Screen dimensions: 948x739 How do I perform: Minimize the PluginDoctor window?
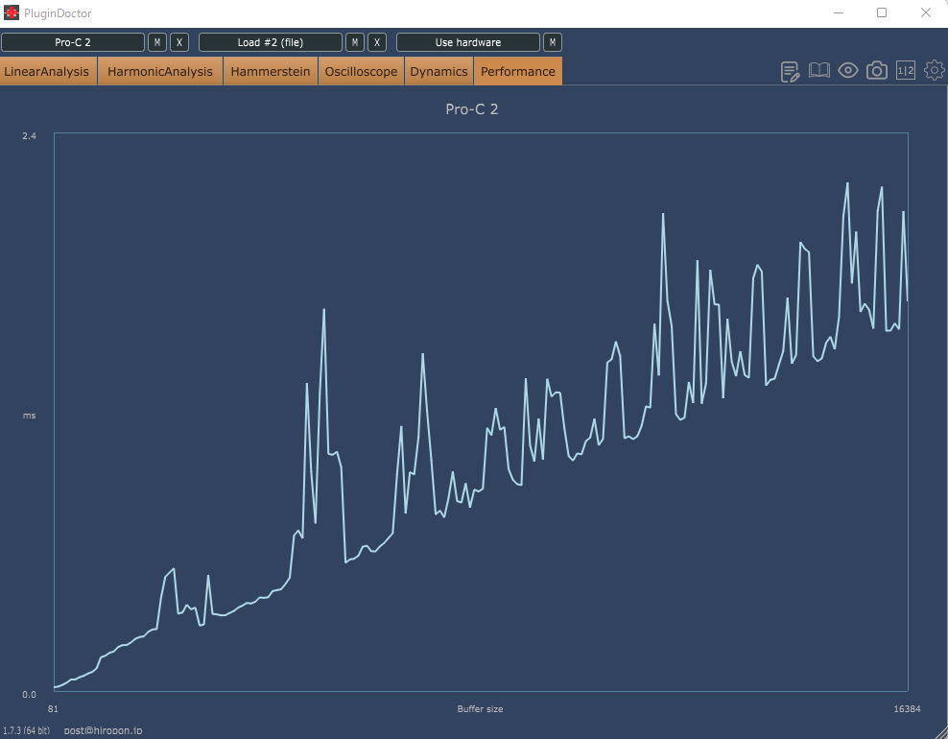[x=839, y=12]
